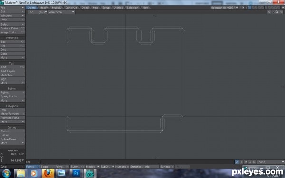Click the viewport pan (move) icon
The width and height of the screenshot is (285, 178).
tap(269, 12)
